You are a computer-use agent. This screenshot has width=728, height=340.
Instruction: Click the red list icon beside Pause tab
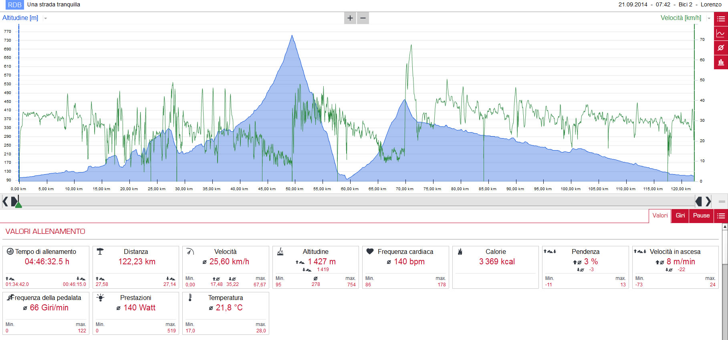pyautogui.click(x=721, y=216)
